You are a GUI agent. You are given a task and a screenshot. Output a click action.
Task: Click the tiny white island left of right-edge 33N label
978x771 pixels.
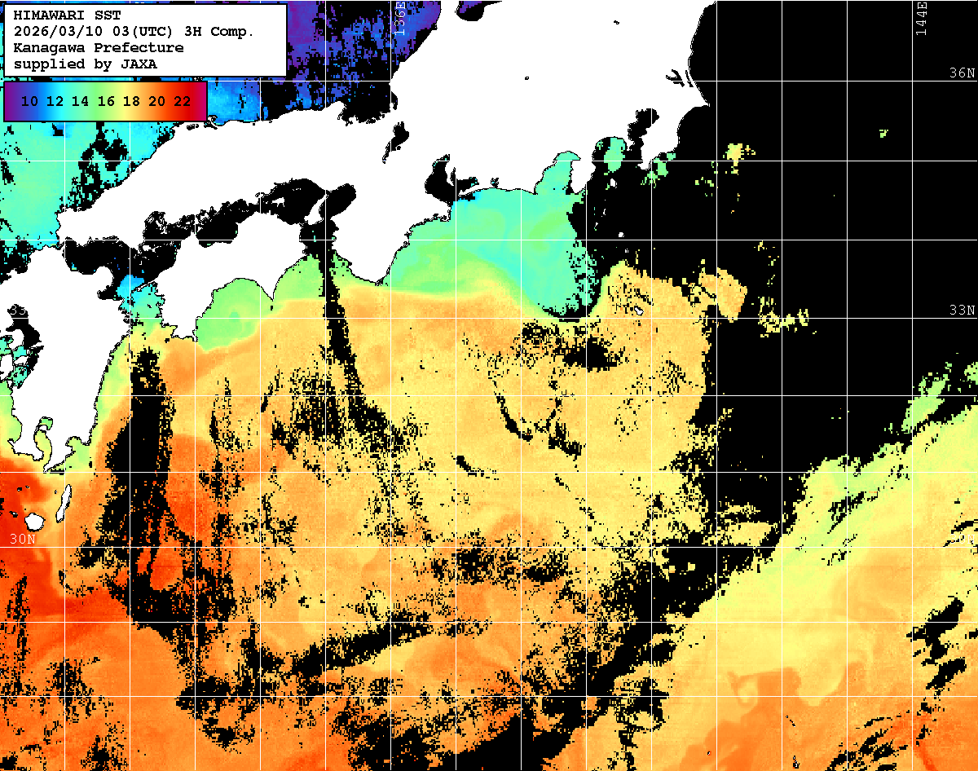[x=640, y=311]
